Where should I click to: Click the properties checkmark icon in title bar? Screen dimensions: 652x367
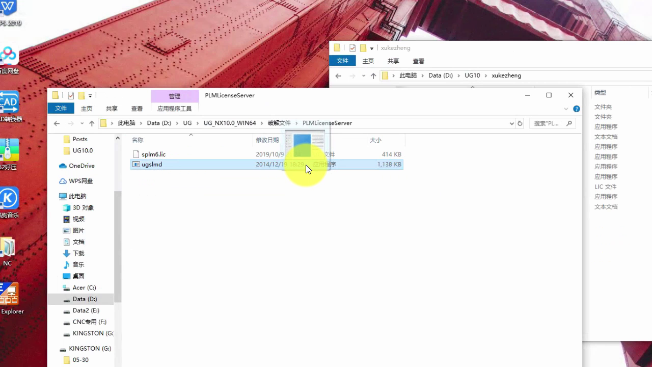click(x=71, y=95)
